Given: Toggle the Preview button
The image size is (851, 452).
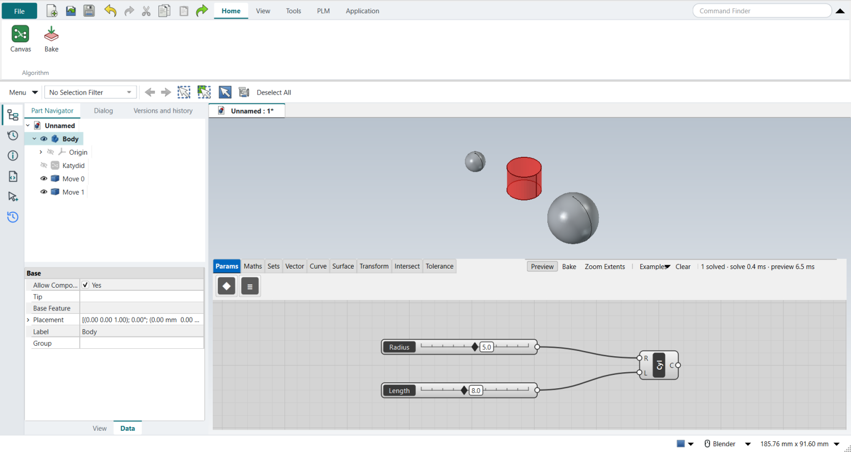Looking at the screenshot, I should pos(542,267).
